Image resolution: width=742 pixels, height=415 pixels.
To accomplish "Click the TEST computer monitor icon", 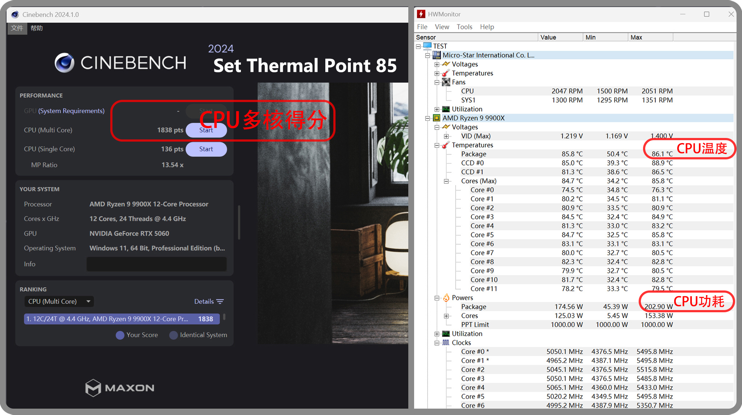I will tap(427, 46).
